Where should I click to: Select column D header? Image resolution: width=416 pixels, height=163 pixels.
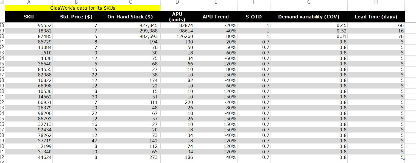177,2
